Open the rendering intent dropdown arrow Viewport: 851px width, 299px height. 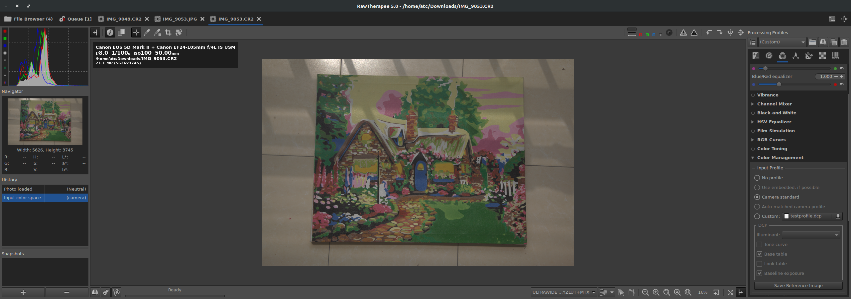(x=612, y=292)
